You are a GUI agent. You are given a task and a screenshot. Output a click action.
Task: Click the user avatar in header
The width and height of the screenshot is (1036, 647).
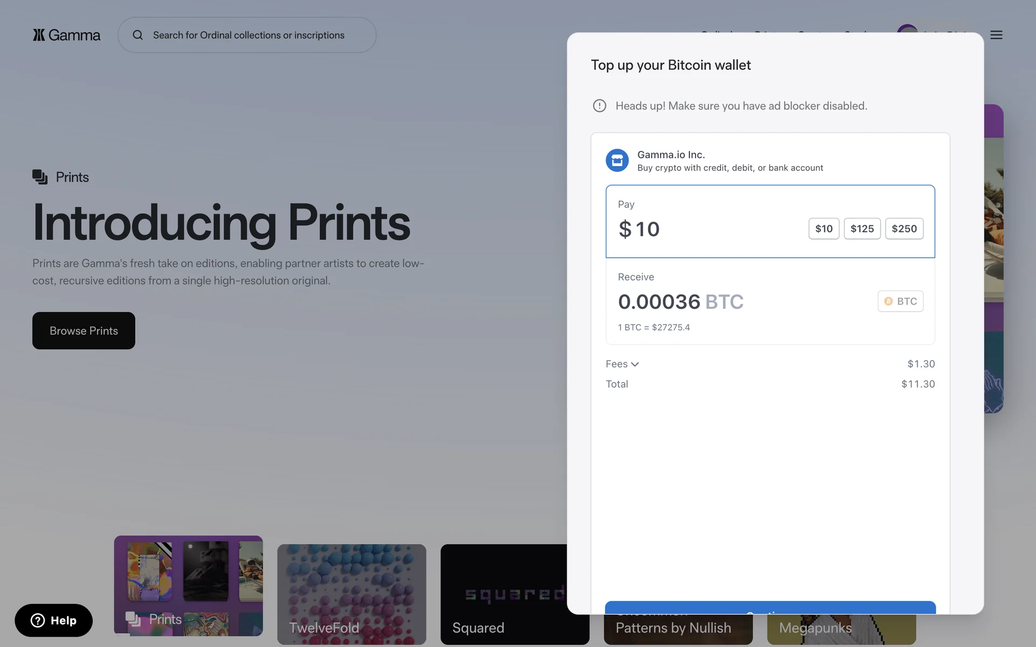coord(906,29)
